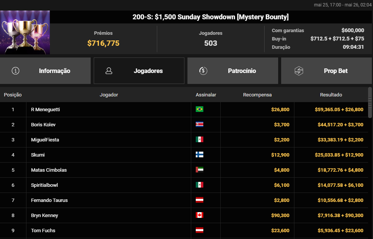Click Bryn Kenney's $90,300 bounty
This screenshot has height=239, width=373.
click(x=280, y=216)
